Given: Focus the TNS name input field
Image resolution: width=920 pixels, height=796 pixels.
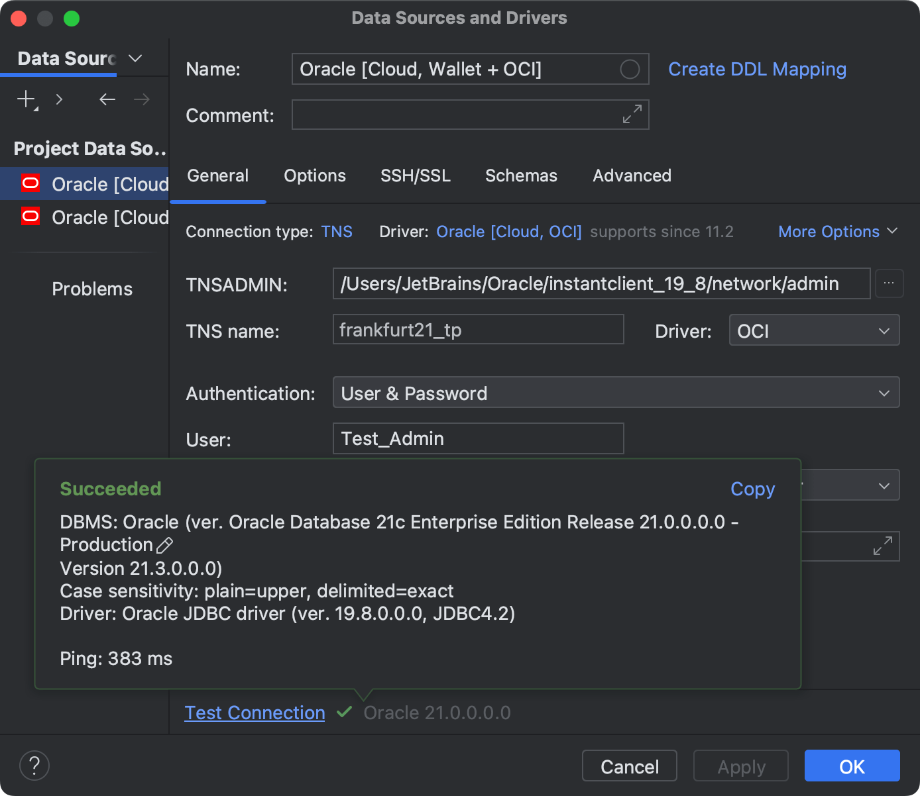Looking at the screenshot, I should pos(478,329).
